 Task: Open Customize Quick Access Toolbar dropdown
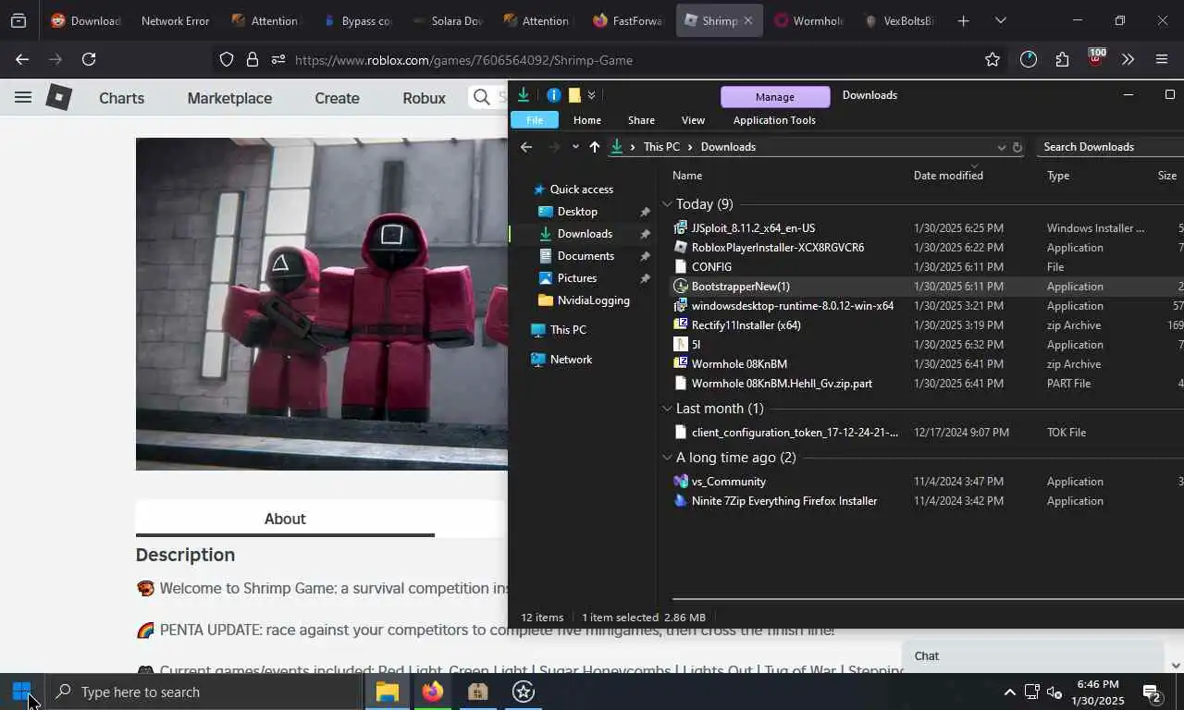592,95
